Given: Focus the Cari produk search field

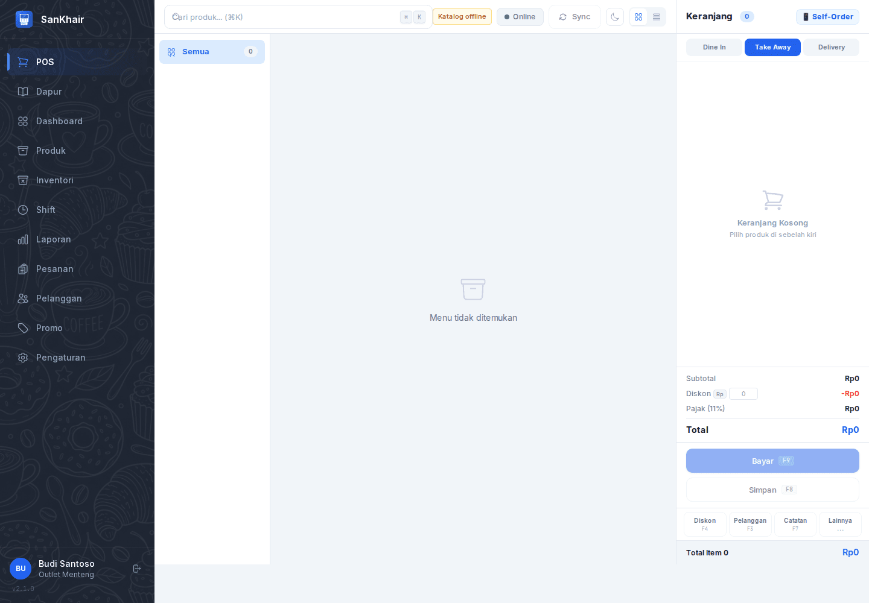Looking at the screenshot, I should [x=298, y=17].
